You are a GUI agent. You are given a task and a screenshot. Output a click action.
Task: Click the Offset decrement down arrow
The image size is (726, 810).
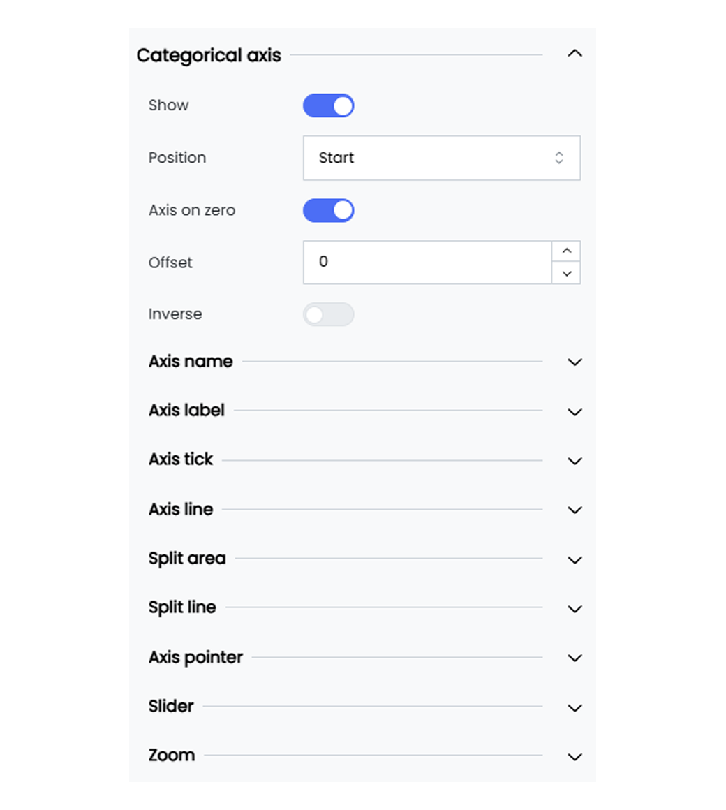(x=566, y=273)
